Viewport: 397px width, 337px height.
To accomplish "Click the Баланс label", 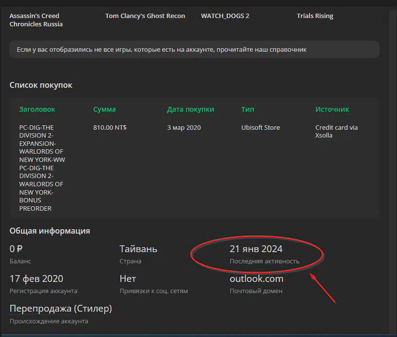I will pos(20,261).
